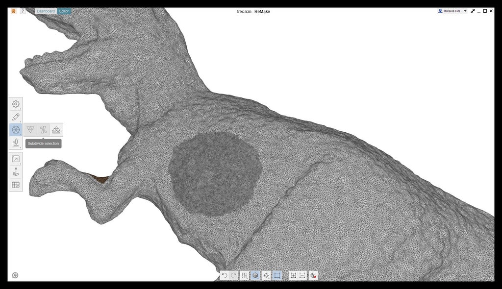Click the chat bubble icon bottom-left

(15, 275)
